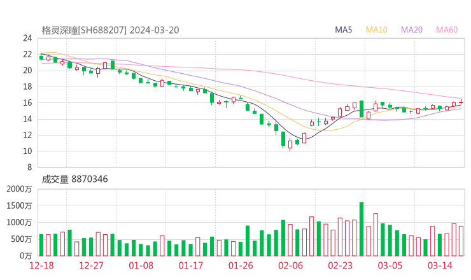Screen dimensions: 471x280
Task: Select the 14 price axis label
Action: 27,119
